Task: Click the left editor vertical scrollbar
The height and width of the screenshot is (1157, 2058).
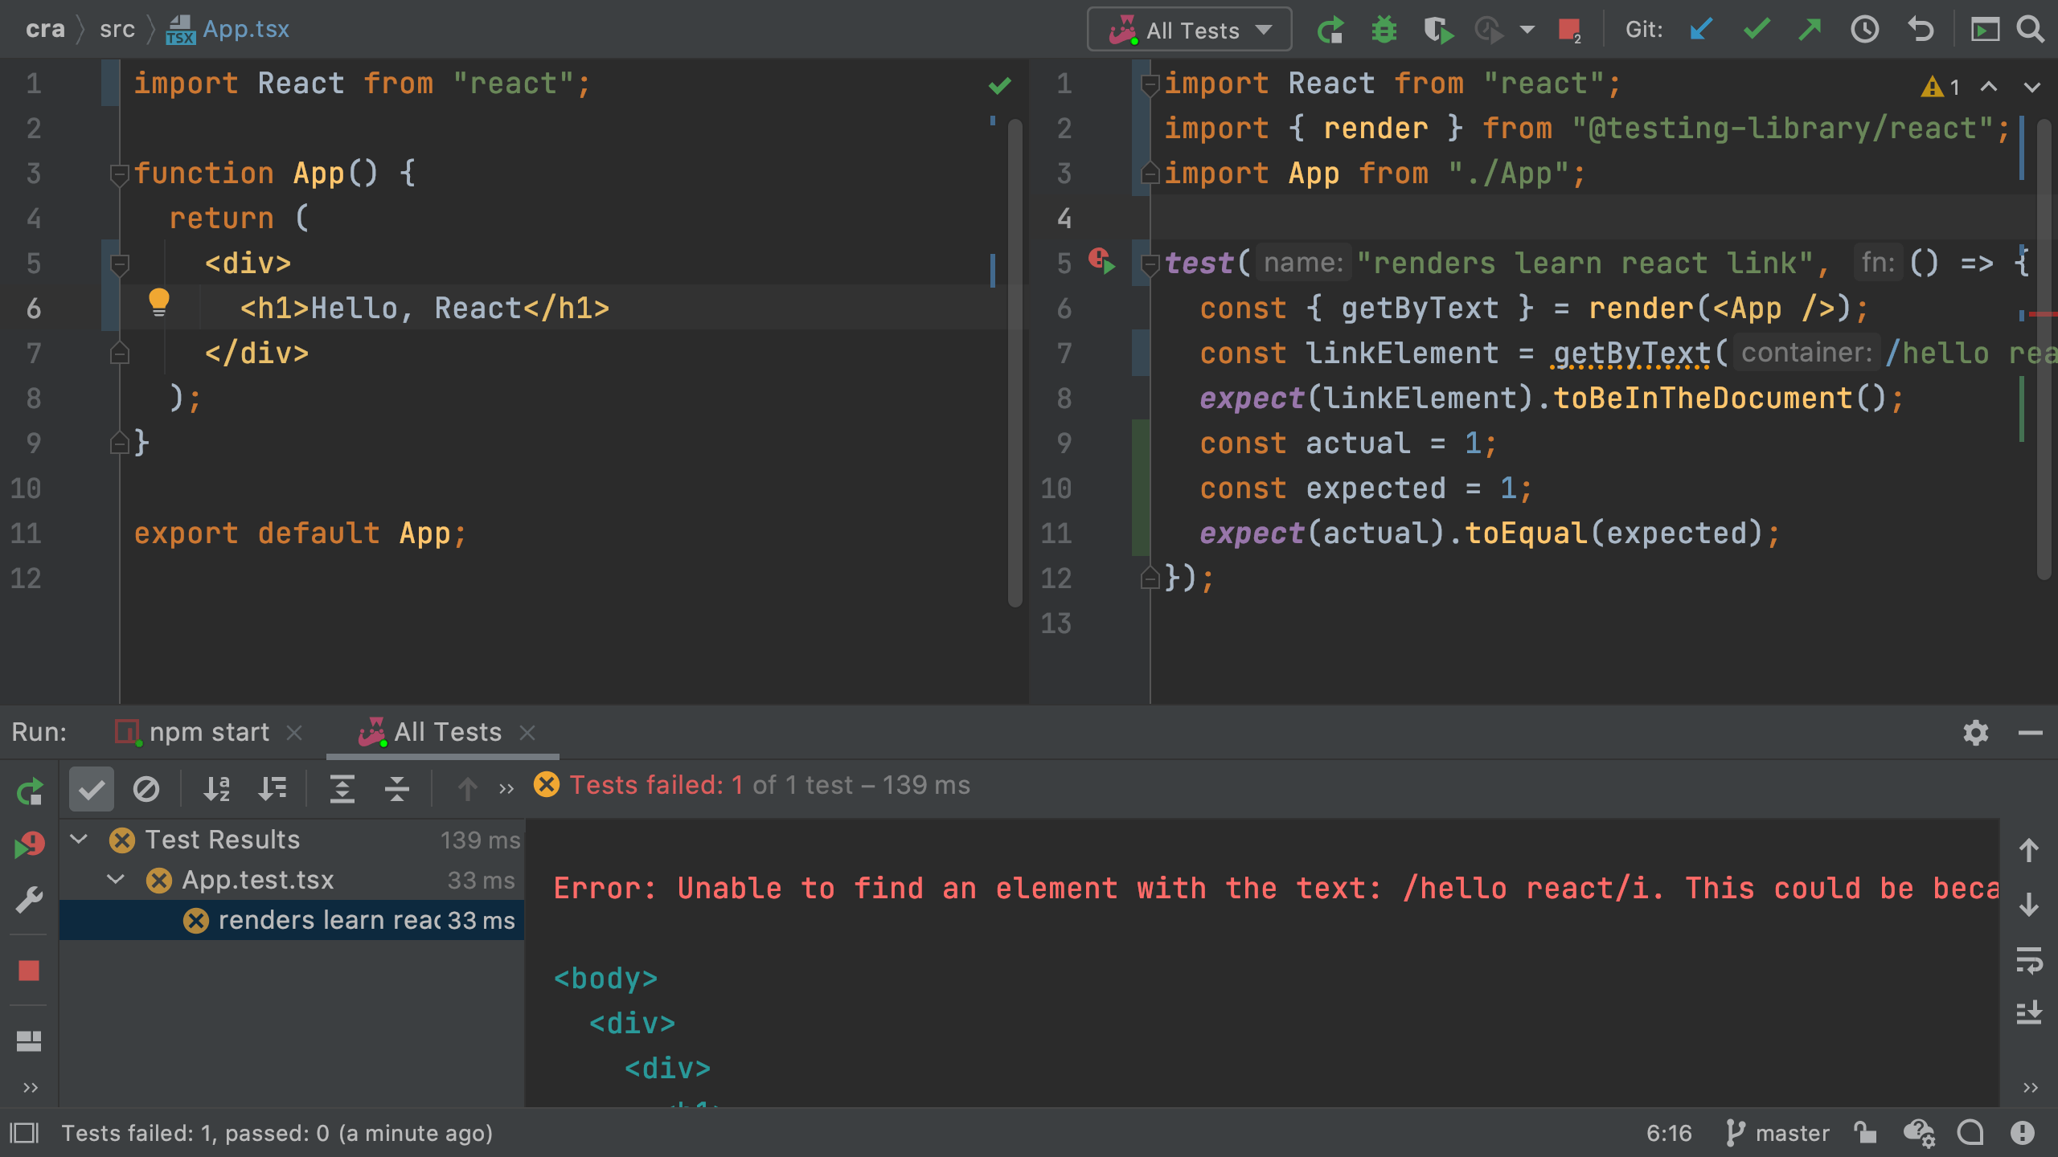Action: [1015, 362]
